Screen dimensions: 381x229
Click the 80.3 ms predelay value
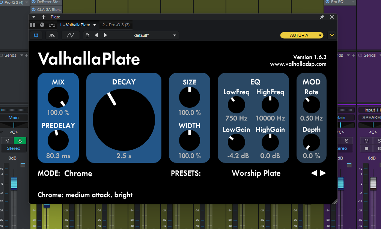[58, 155]
